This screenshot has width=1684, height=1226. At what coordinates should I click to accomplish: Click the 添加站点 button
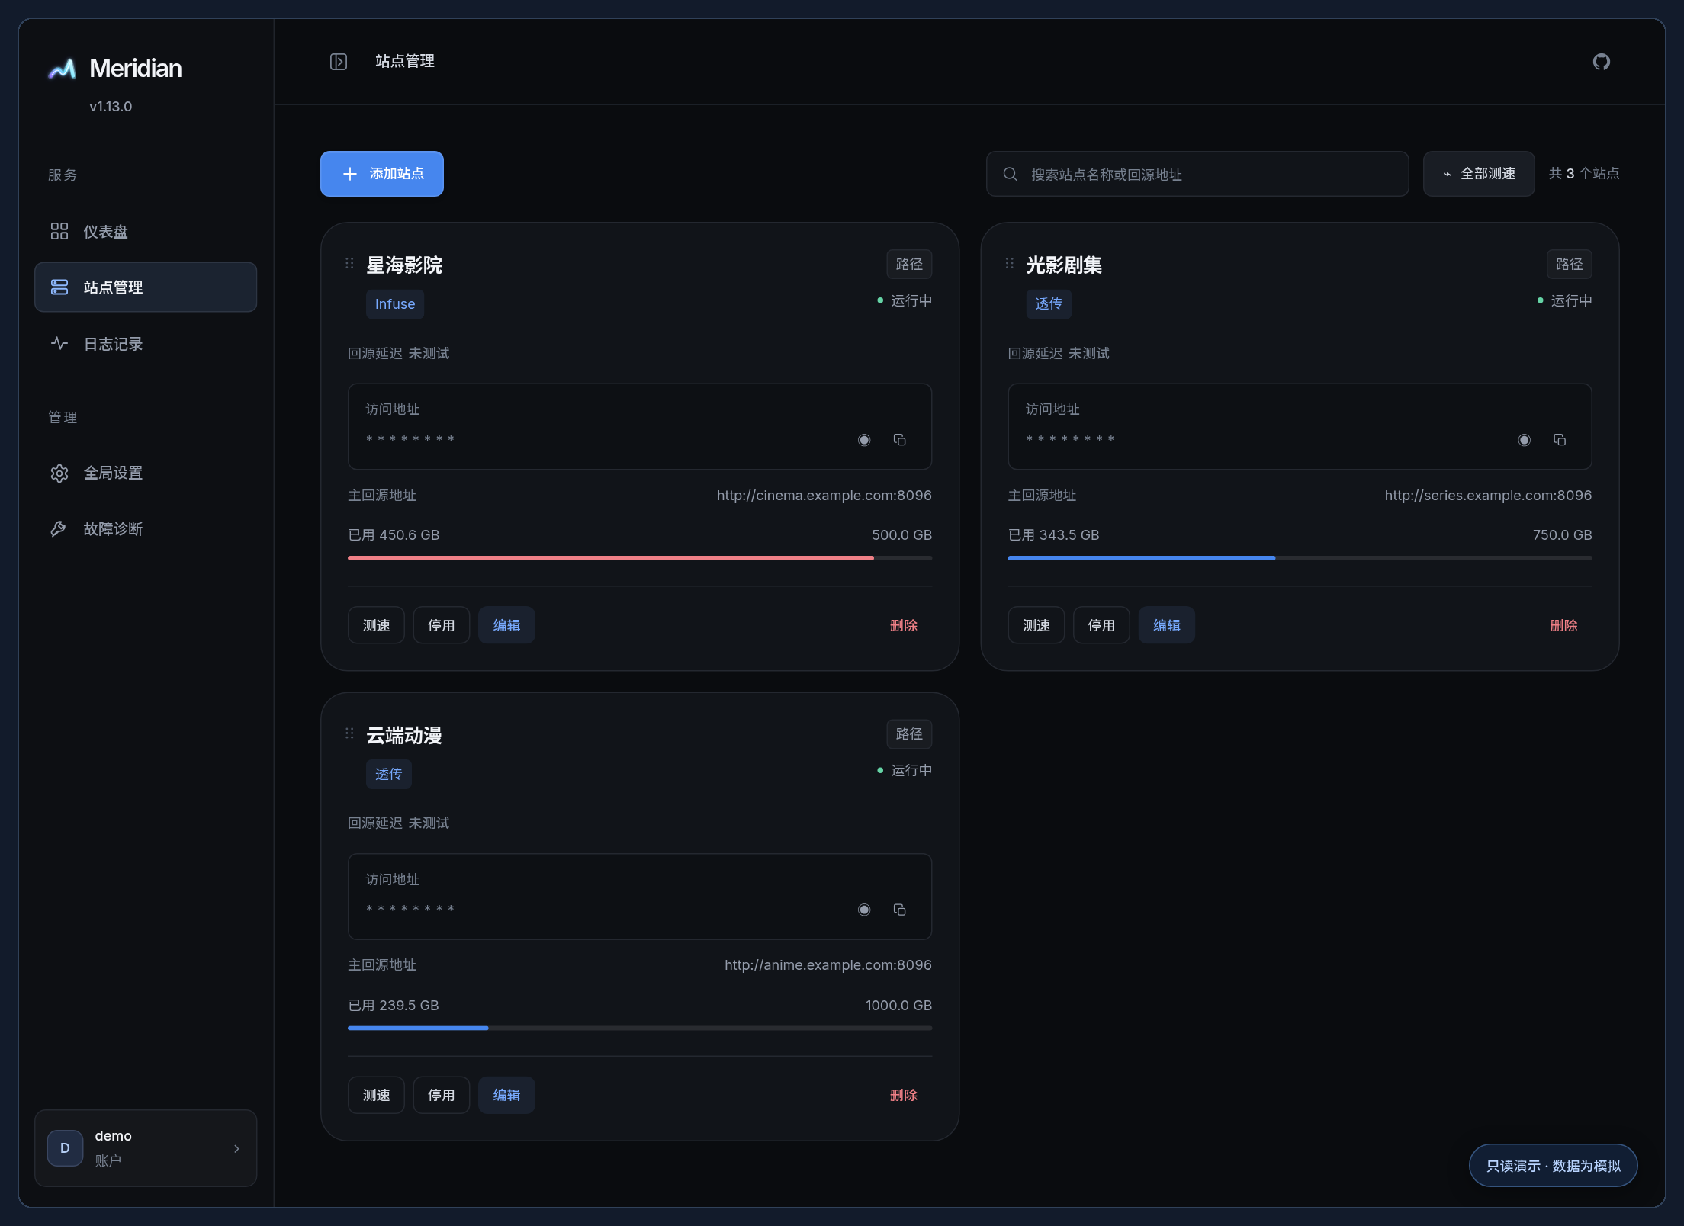click(382, 174)
